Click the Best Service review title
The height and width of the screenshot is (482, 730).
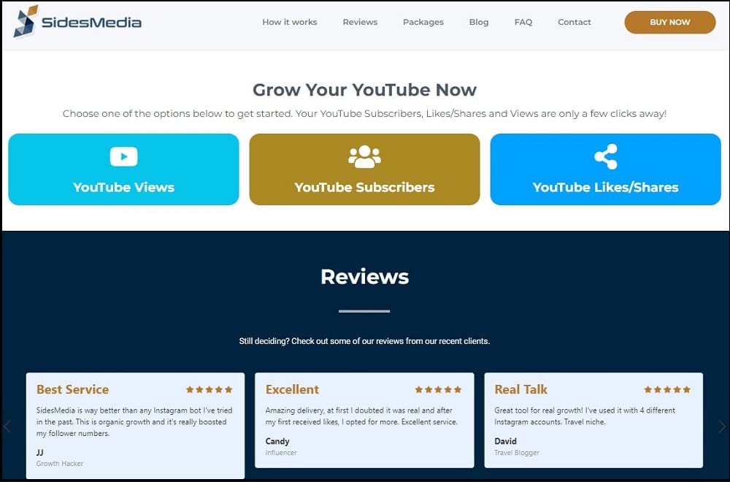coord(72,389)
